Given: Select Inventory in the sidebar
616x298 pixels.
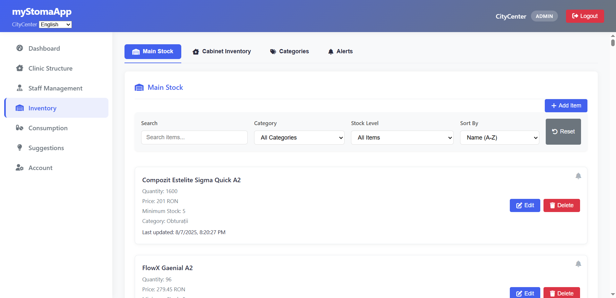Looking at the screenshot, I should (x=56, y=108).
